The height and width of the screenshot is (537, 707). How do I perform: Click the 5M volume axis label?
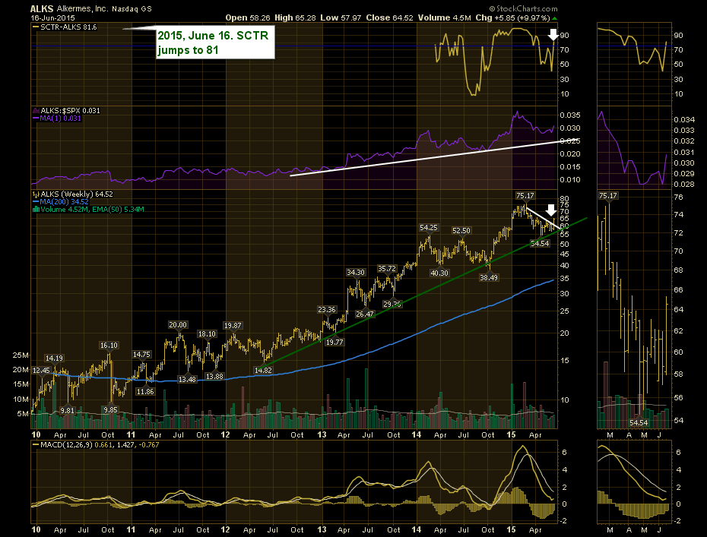pyautogui.click(x=23, y=413)
